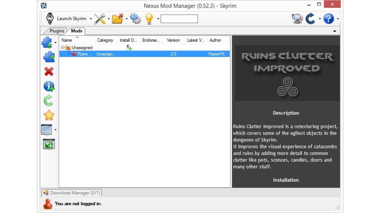Sort by the Endorsement column header
The width and height of the screenshot is (380, 213).
coord(151,40)
